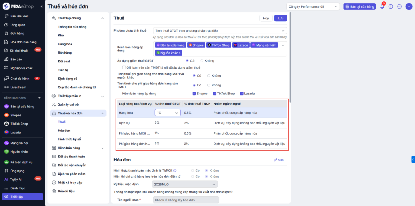The width and height of the screenshot is (415, 206).
Task: Expand Kênh bán hàng settings section
Action: 103,148
